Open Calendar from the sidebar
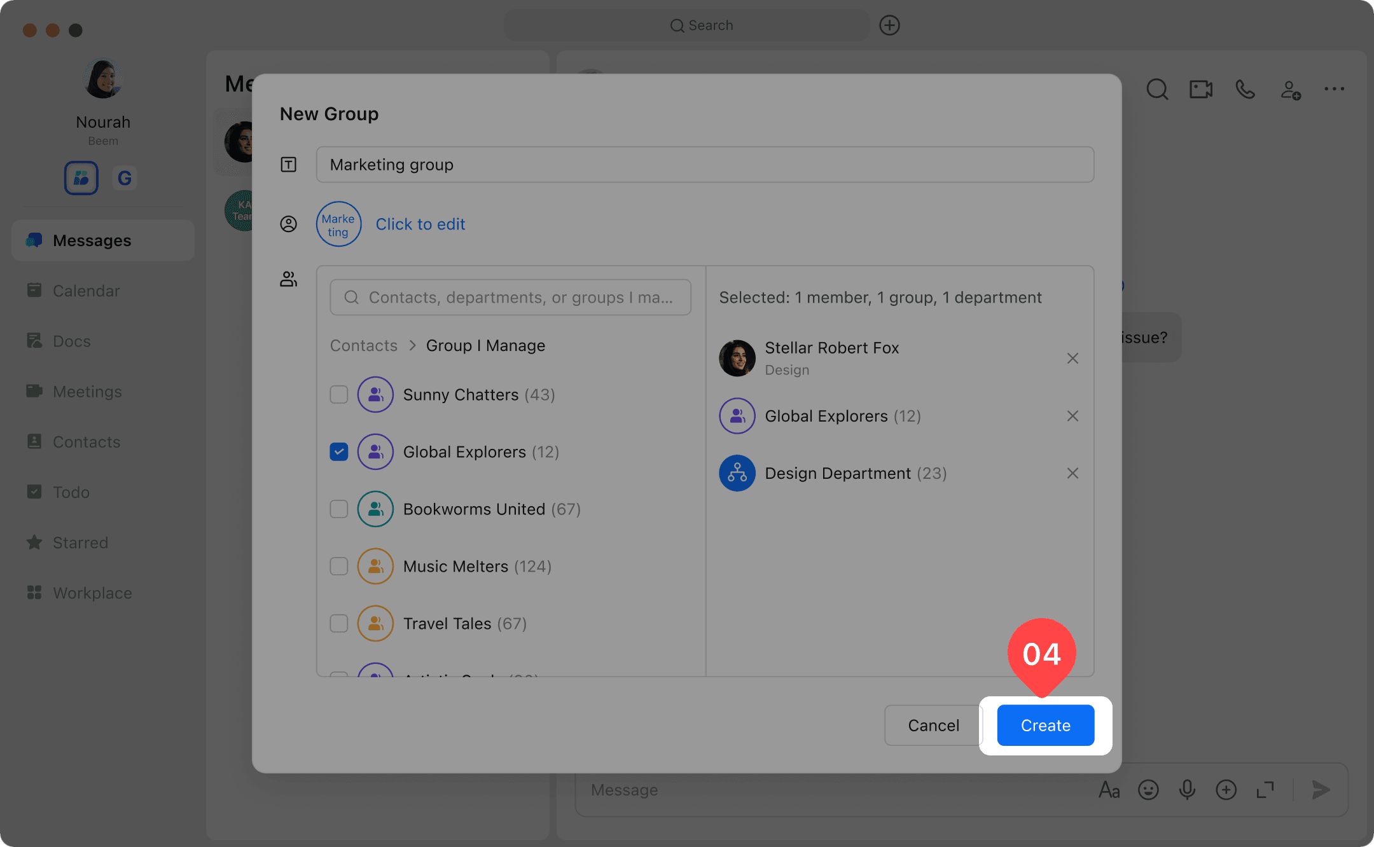 tap(86, 291)
